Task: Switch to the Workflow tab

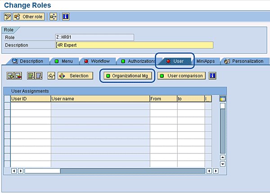Action: coord(97,61)
